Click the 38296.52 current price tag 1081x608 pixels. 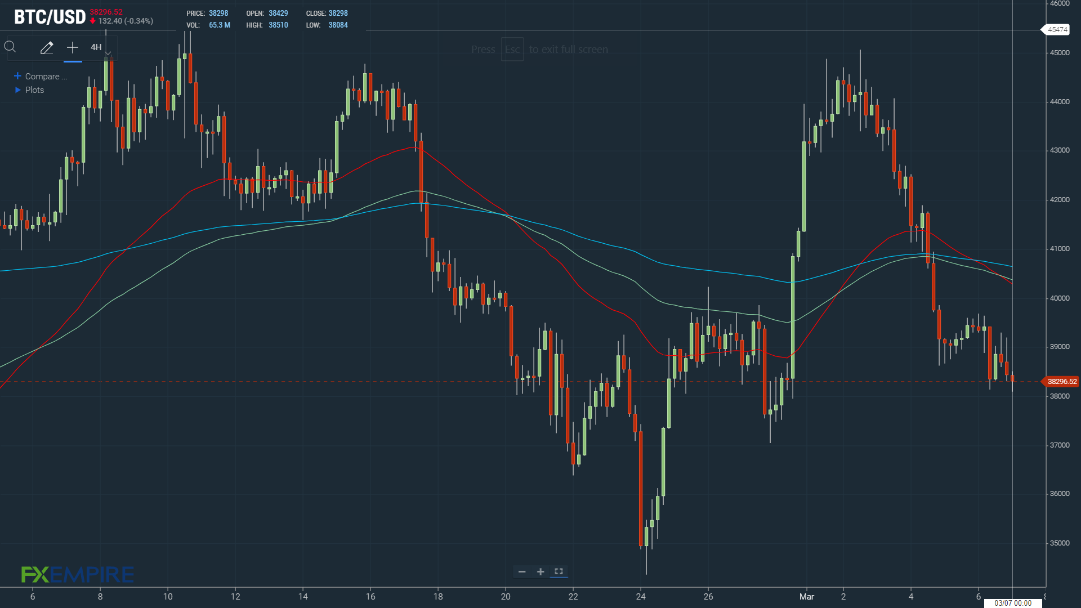[1061, 382]
